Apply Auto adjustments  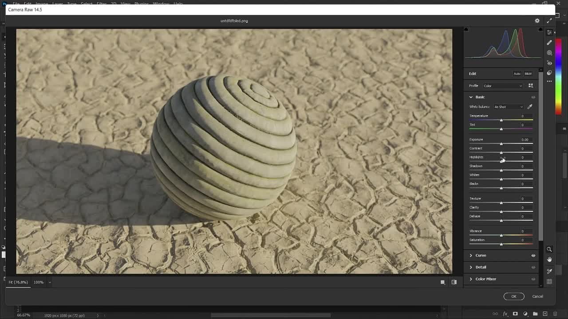point(517,74)
